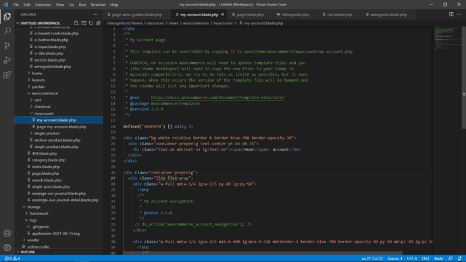466x262 pixels.
Task: Collapse the woocommerce folder
Action: point(45,93)
